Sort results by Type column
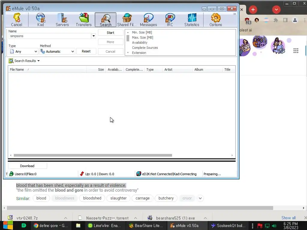The width and height of the screenshot is (307, 230). pos(153,69)
